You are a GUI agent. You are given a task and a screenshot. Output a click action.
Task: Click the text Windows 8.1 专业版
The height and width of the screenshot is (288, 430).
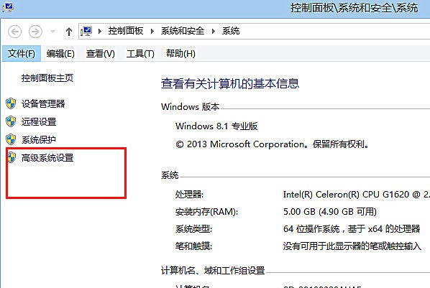[216, 126]
